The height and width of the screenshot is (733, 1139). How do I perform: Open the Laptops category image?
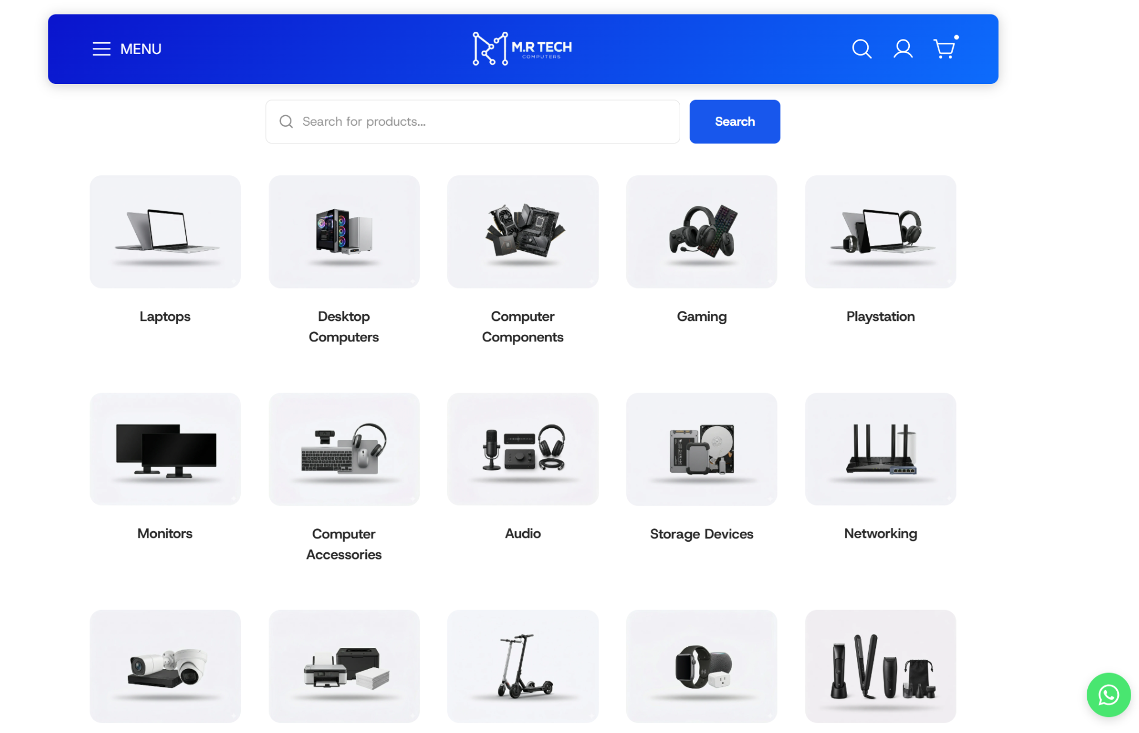point(165,232)
